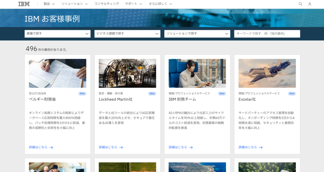This screenshot has height=172, width=324.
Task: Click the keyword search input field
Action: [267, 34]
